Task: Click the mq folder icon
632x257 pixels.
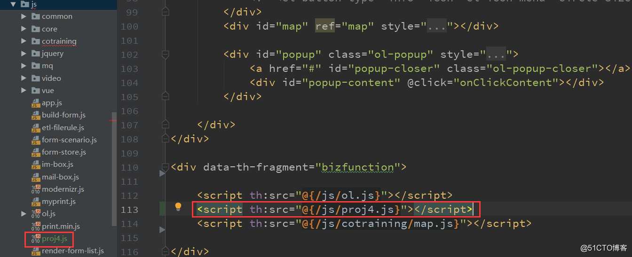Action: click(35, 66)
